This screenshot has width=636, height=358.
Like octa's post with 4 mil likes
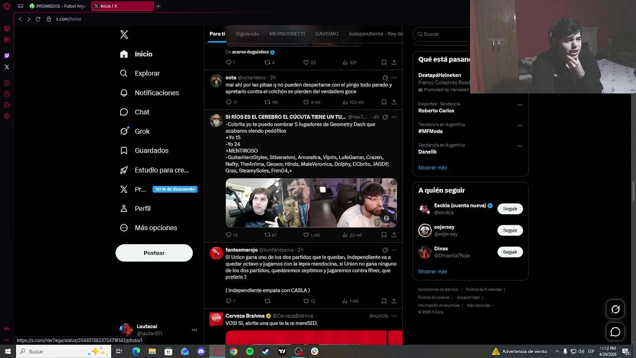[x=312, y=102]
